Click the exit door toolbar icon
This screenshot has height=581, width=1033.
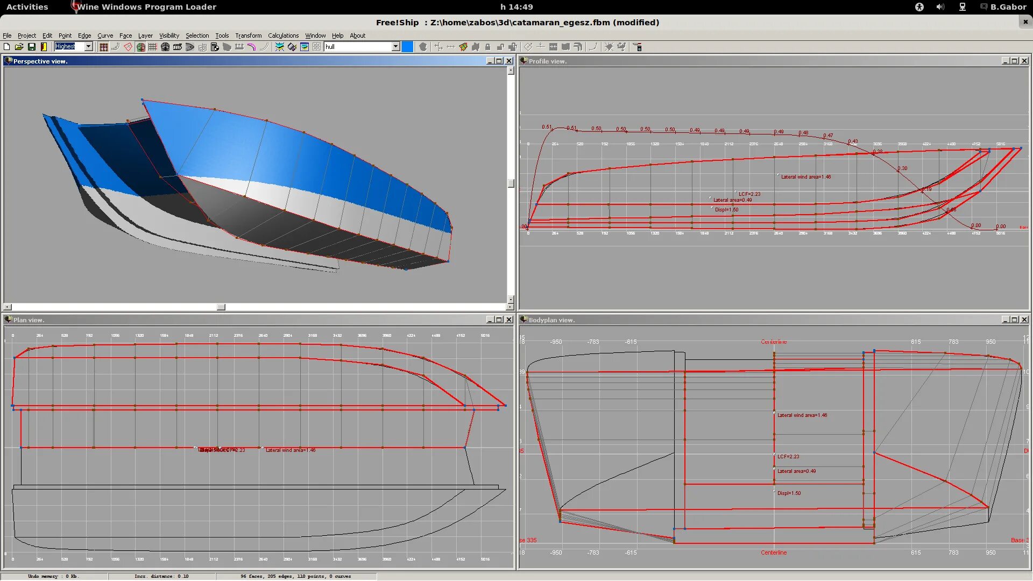pos(44,47)
